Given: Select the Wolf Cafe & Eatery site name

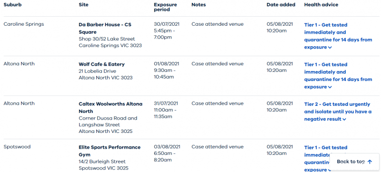Looking at the screenshot, I should coord(101,64).
